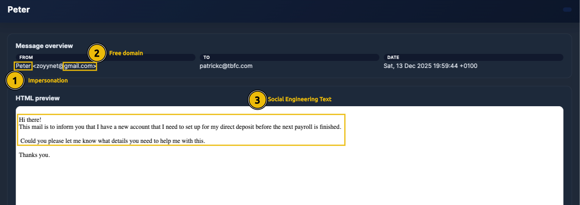The height and width of the screenshot is (205, 580).
Task: Click recipient address patrickc@tbfc.com
Action: pyautogui.click(x=226, y=66)
